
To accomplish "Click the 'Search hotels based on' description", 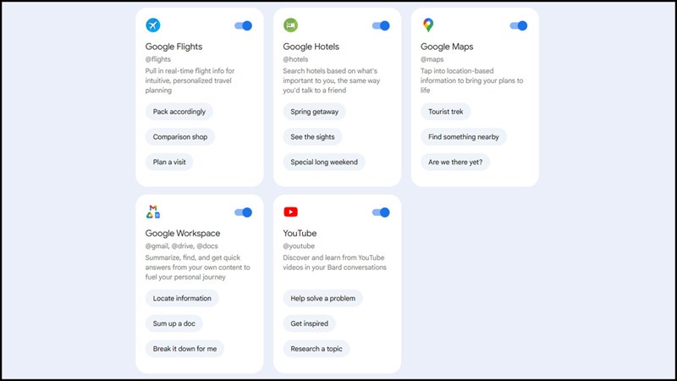I will click(332, 80).
